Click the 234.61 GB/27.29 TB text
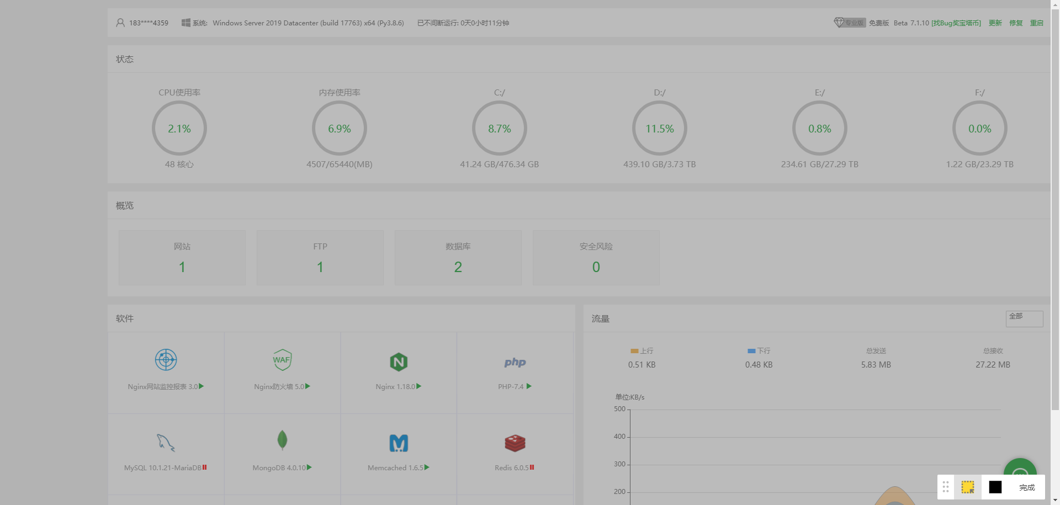Screen dimensions: 1060x505 (820, 164)
